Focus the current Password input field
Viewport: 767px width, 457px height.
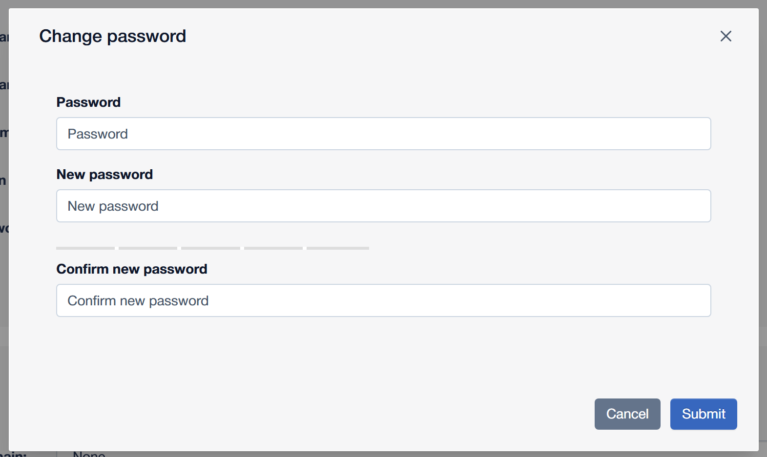tap(383, 134)
